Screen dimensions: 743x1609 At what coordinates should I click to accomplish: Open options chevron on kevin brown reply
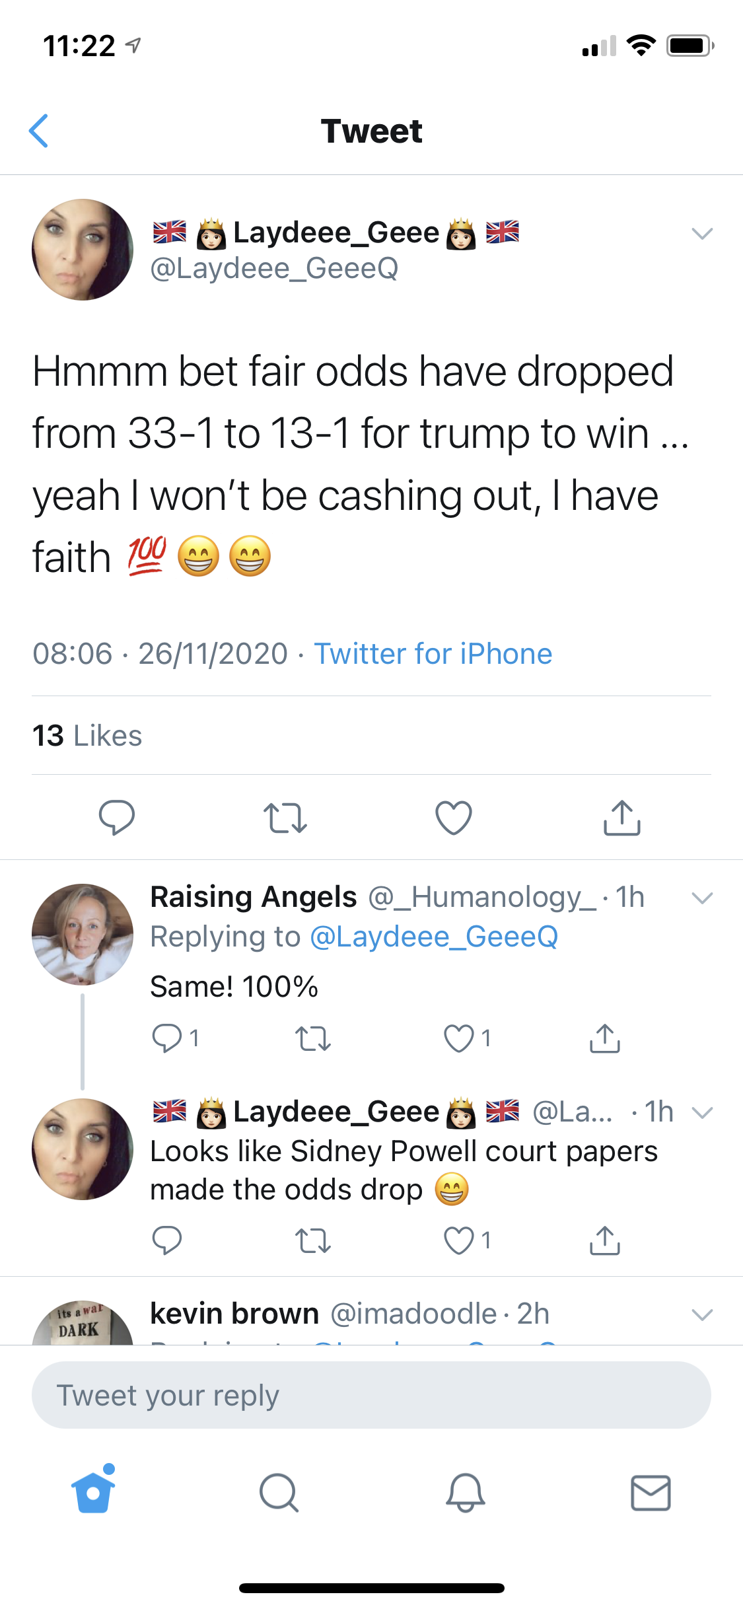click(x=701, y=1314)
